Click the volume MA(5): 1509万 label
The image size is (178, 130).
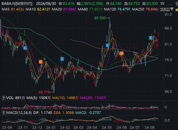(39, 98)
